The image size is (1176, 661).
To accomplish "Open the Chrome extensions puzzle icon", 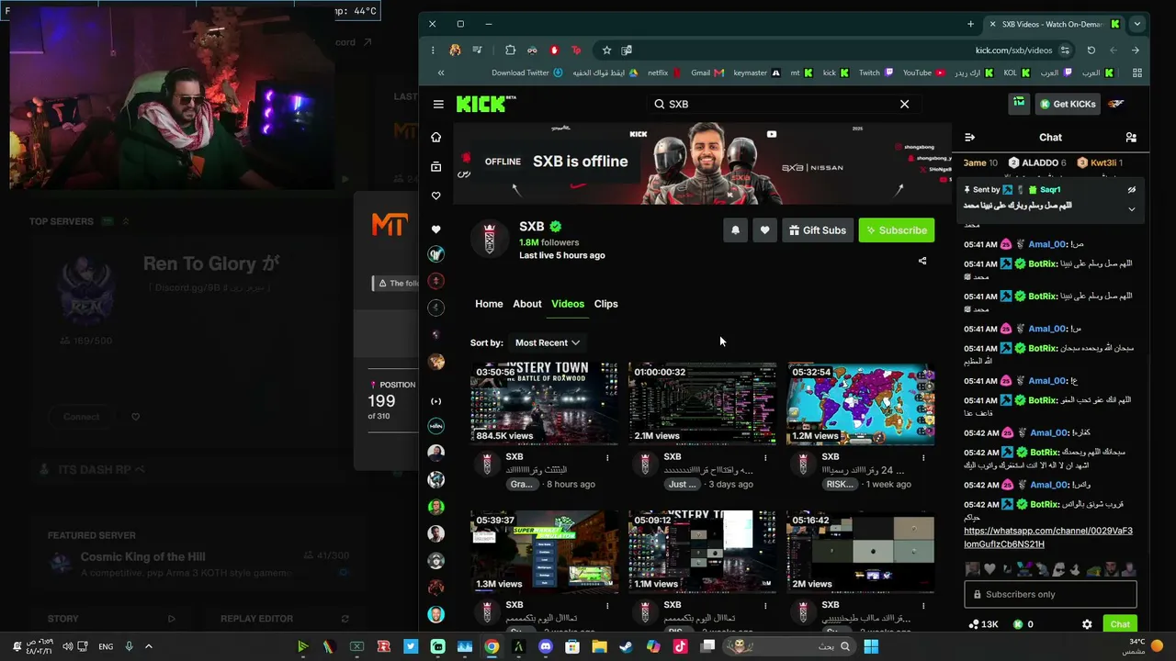I will coord(511,50).
